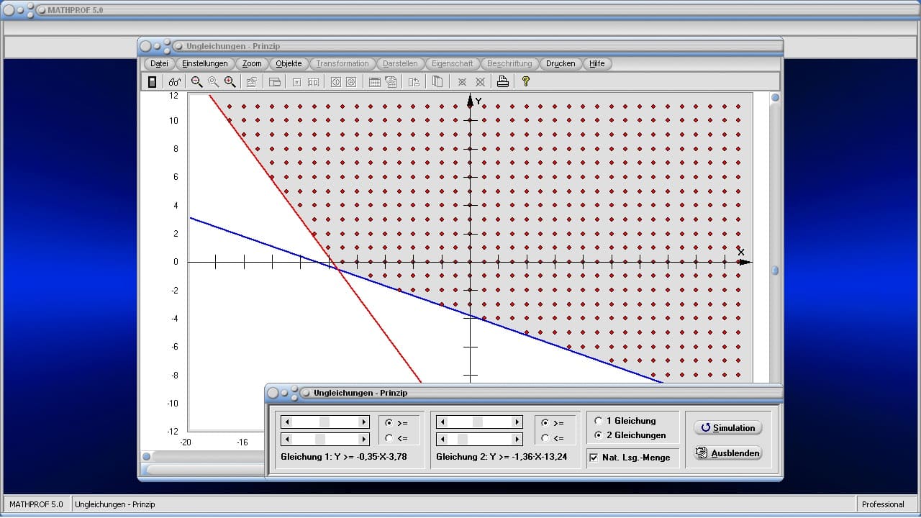
Task: Click the table grid icon
Action: tap(374, 82)
